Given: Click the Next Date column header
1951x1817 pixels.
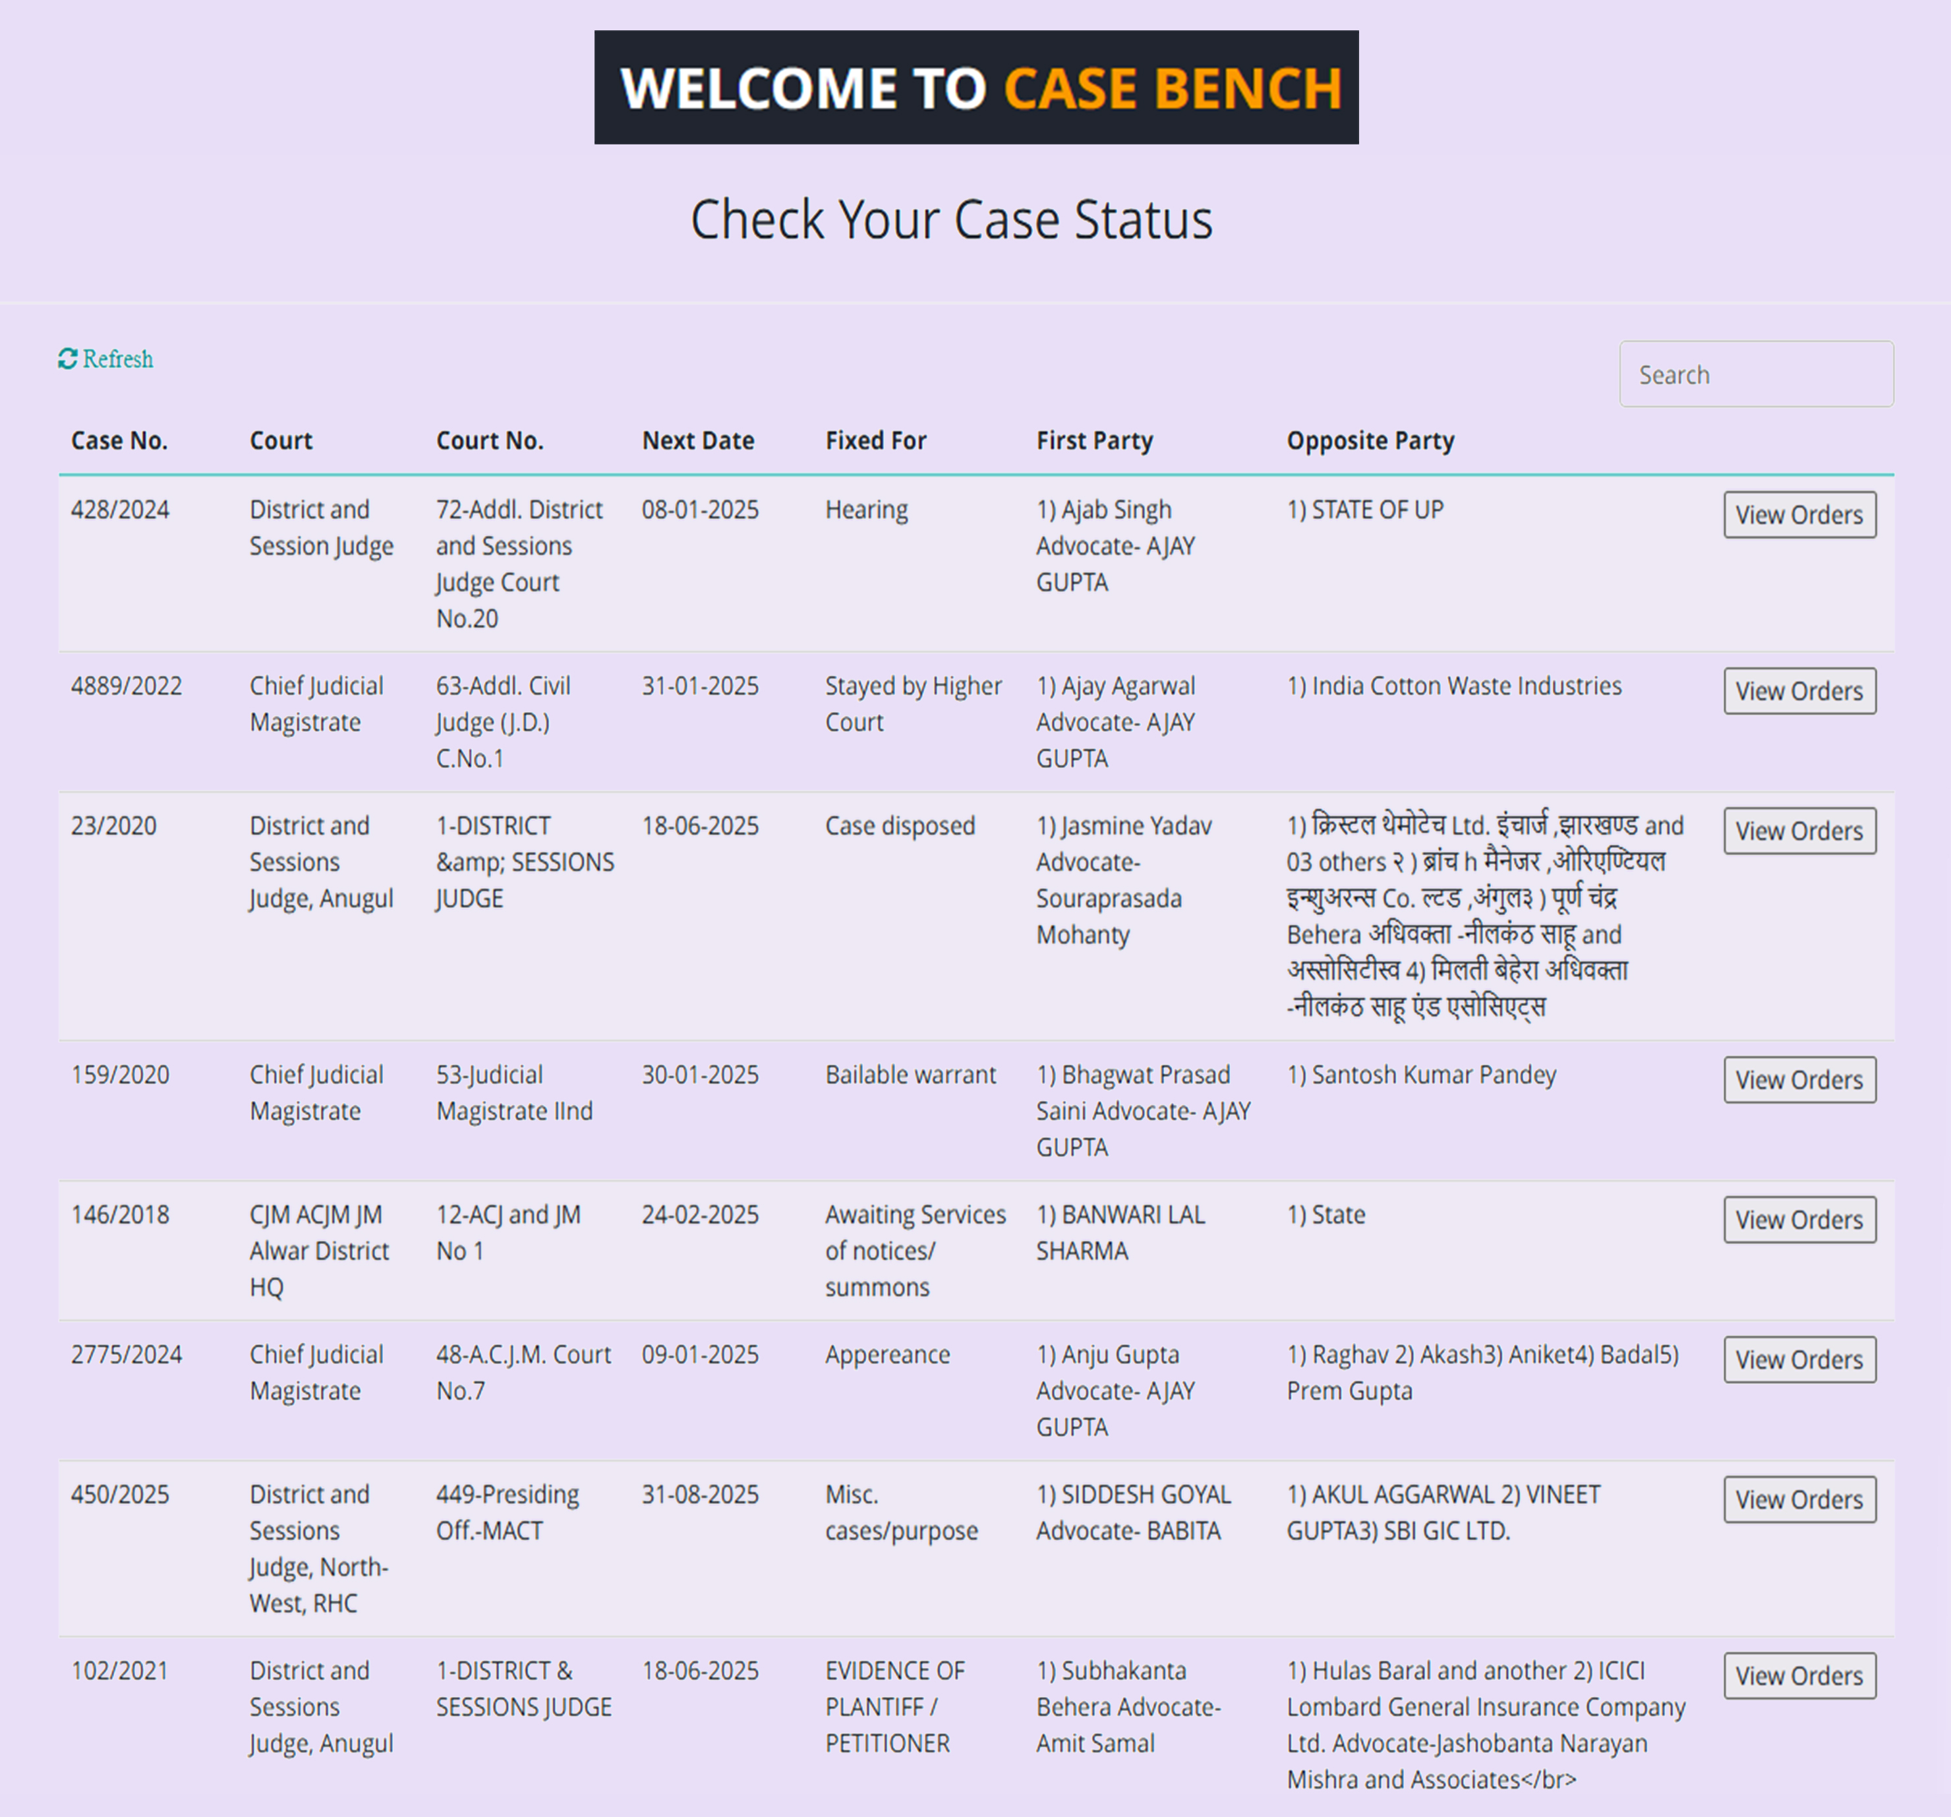Looking at the screenshot, I should tap(698, 441).
